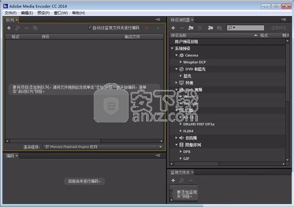
Task: Open the 窗口(W) menu
Action: [61, 13]
